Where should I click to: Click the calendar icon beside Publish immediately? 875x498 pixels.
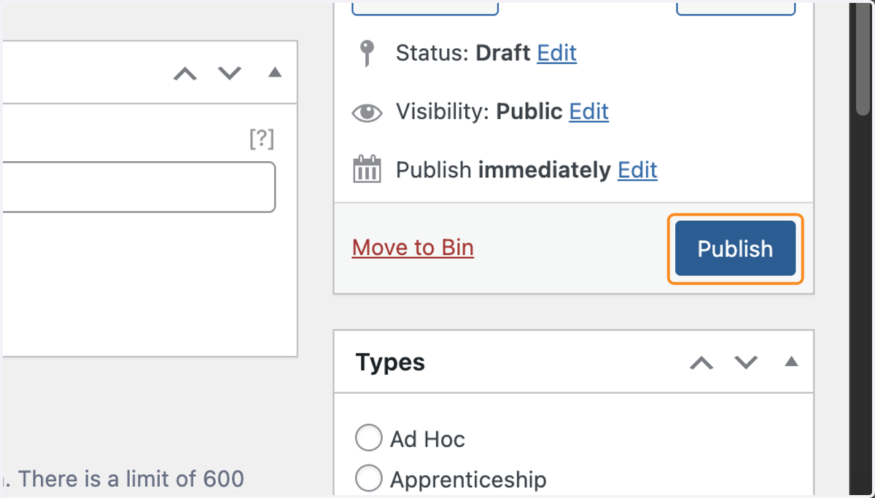point(367,168)
